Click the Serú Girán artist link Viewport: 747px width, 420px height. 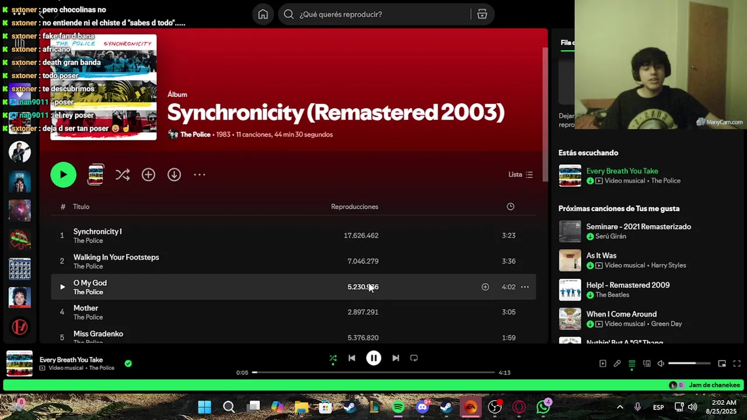click(x=610, y=236)
